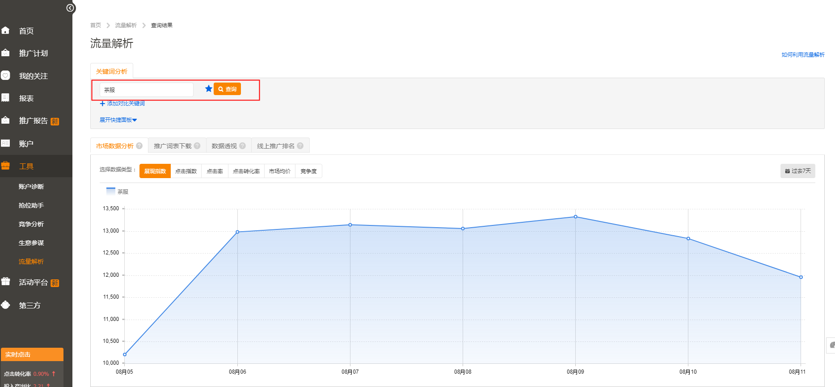
Task: Click the help icon beside 推广词表下载
Action: tap(197, 146)
